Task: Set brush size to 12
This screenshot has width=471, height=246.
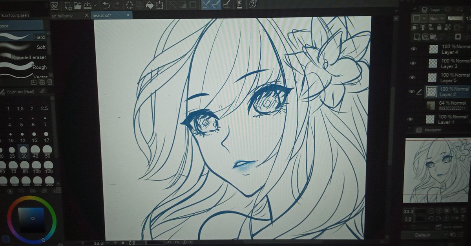Action: click(x=23, y=137)
